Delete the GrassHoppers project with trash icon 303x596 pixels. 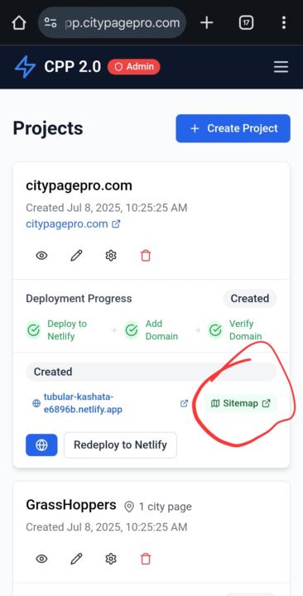[146, 559]
